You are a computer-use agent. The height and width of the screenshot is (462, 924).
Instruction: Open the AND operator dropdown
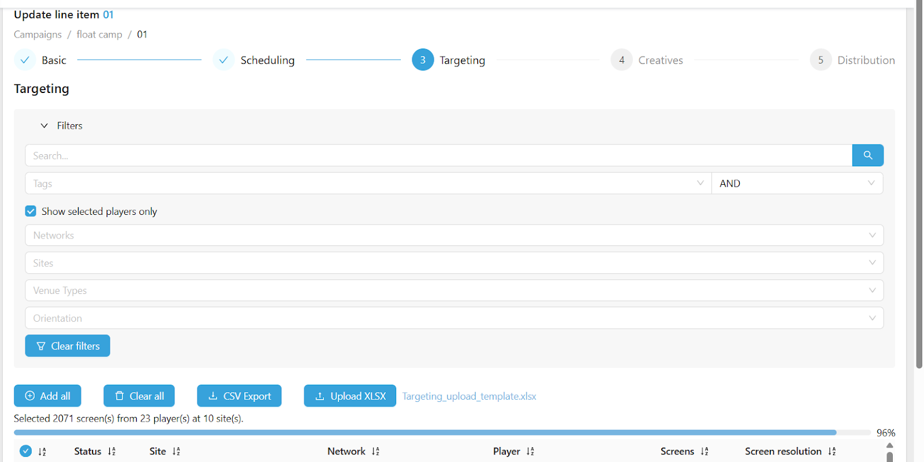point(796,184)
